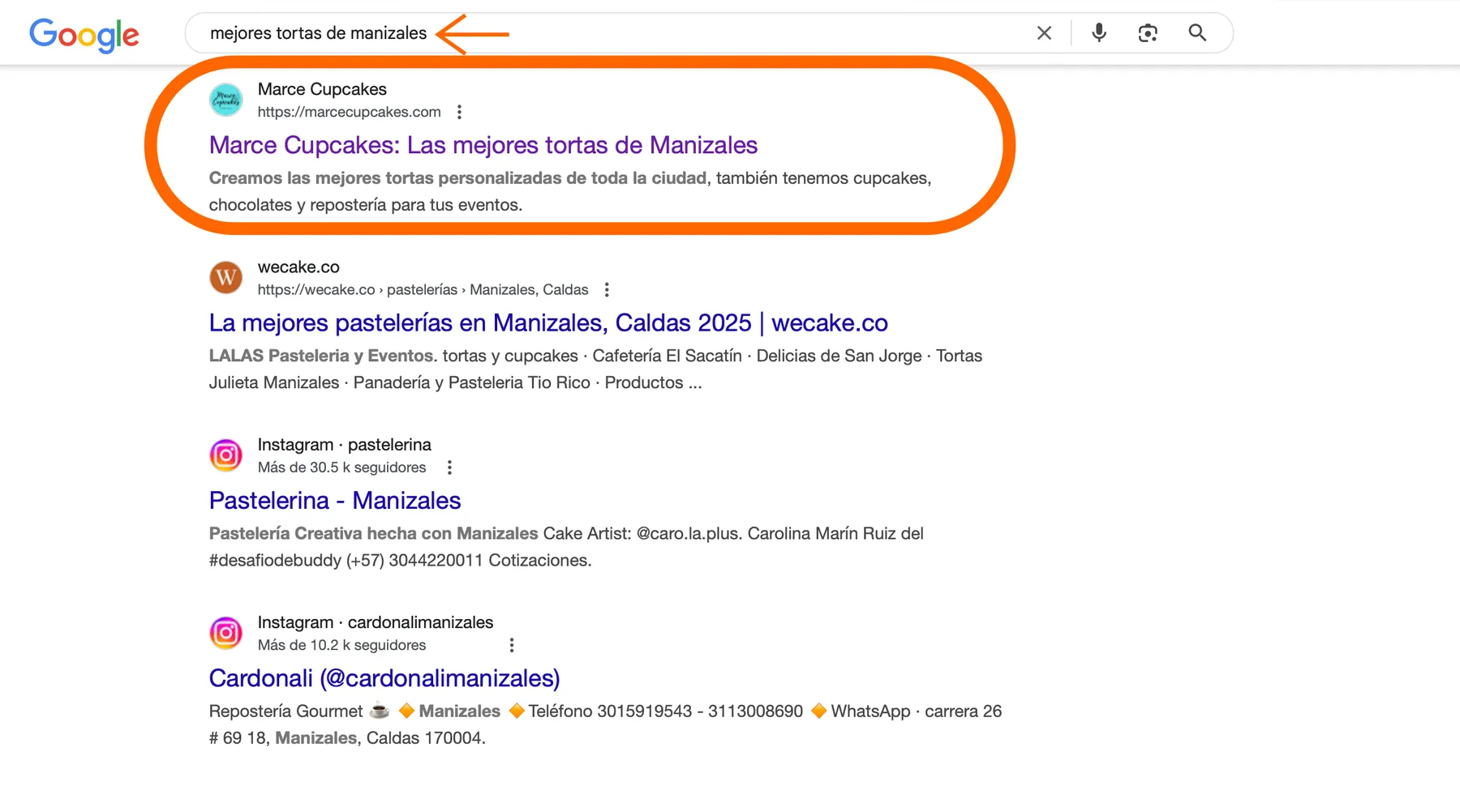1460x790 pixels.
Task: Open 'La mejores pastelerías en Manizales' link
Action: point(548,322)
